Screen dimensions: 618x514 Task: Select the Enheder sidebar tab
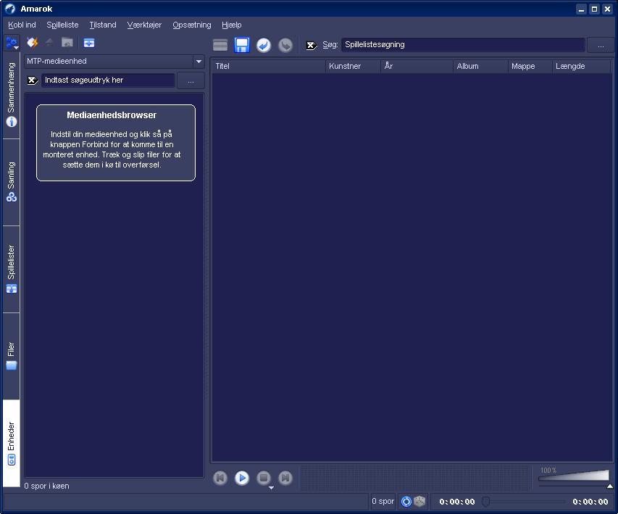coord(12,444)
